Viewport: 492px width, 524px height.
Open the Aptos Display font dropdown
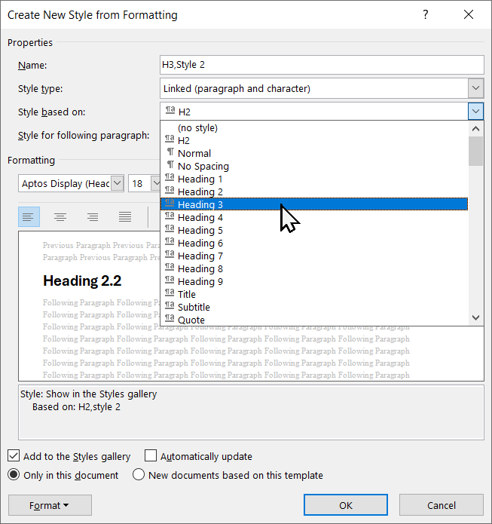pyautogui.click(x=117, y=183)
